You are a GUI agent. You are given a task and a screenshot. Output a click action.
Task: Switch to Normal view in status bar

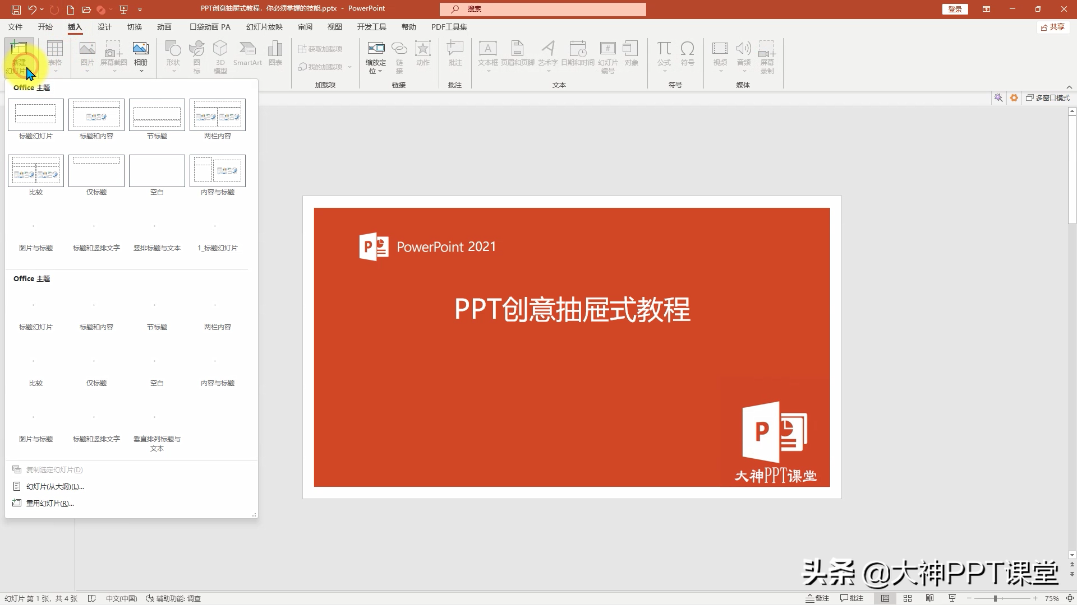pos(885,598)
